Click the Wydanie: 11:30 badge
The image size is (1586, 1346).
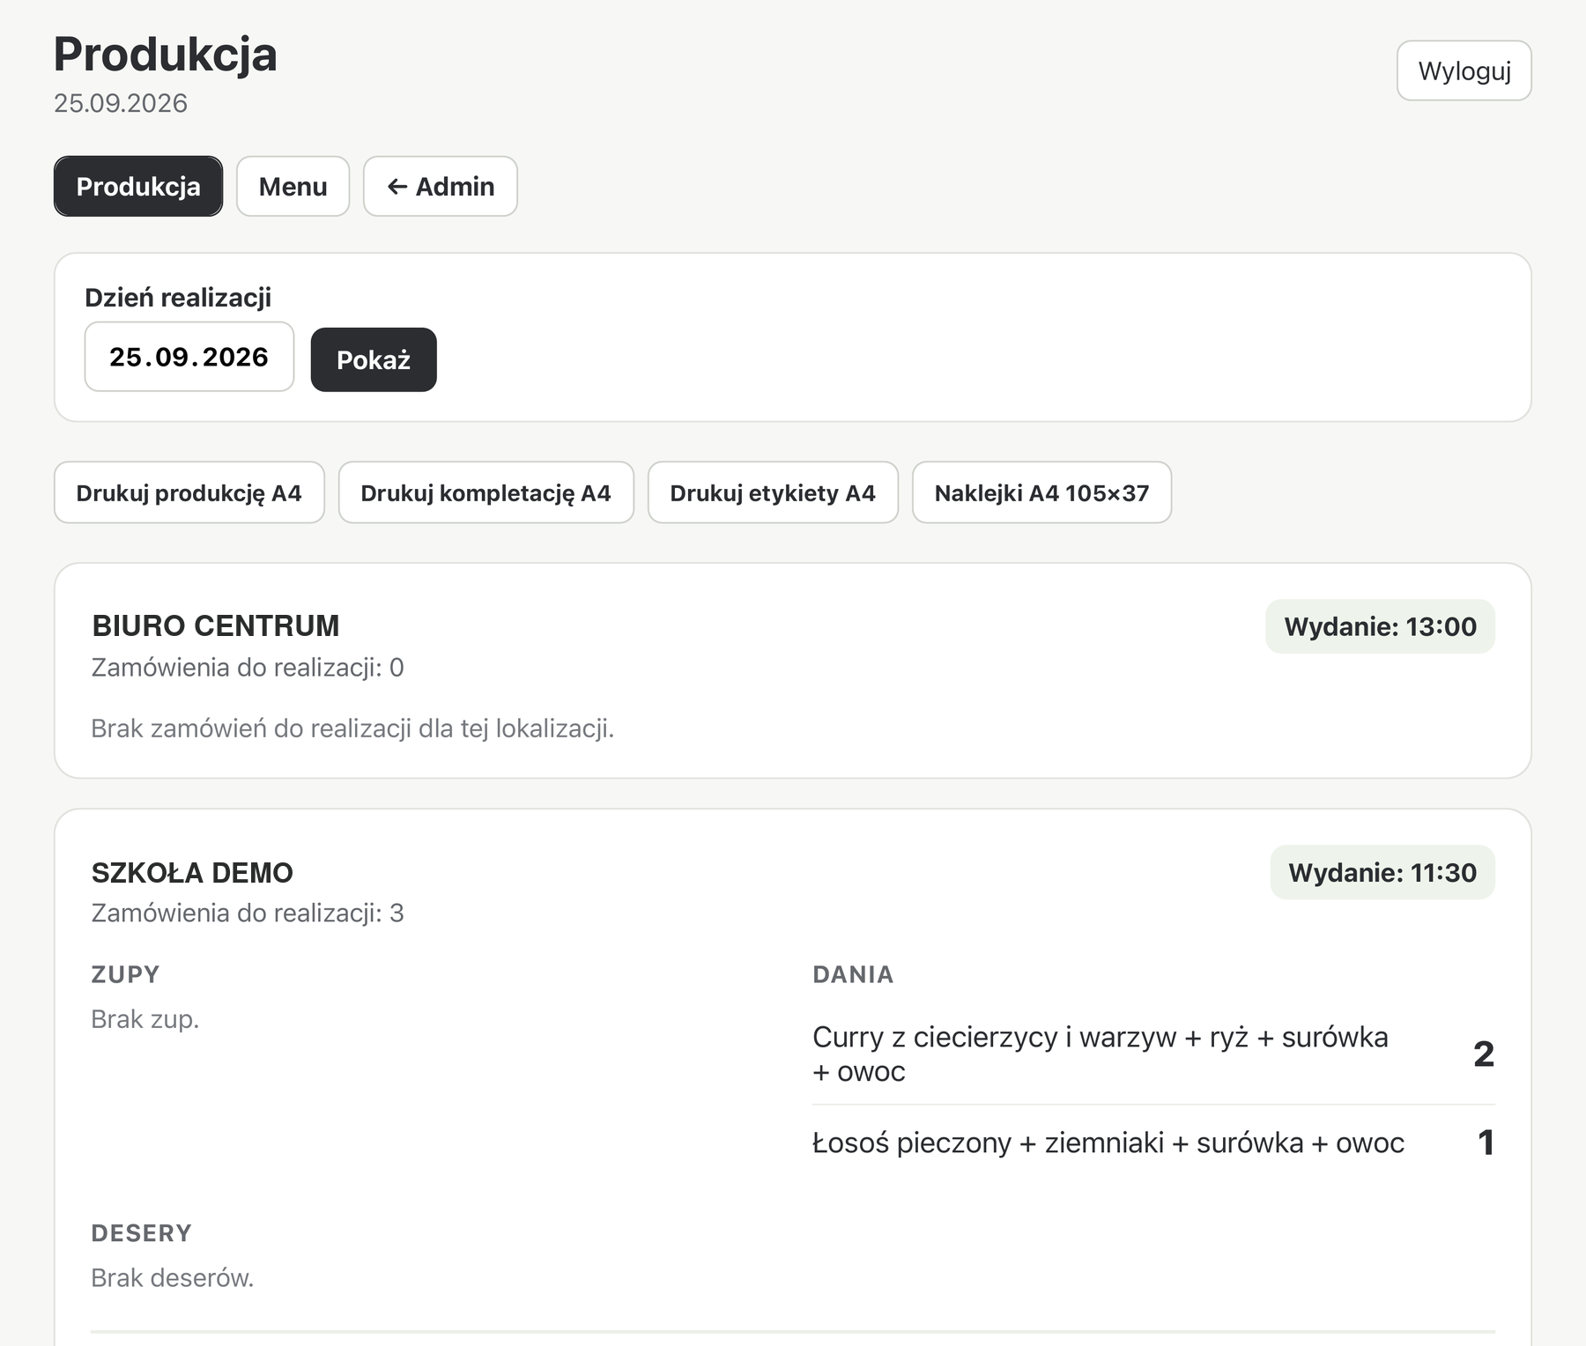1382,872
